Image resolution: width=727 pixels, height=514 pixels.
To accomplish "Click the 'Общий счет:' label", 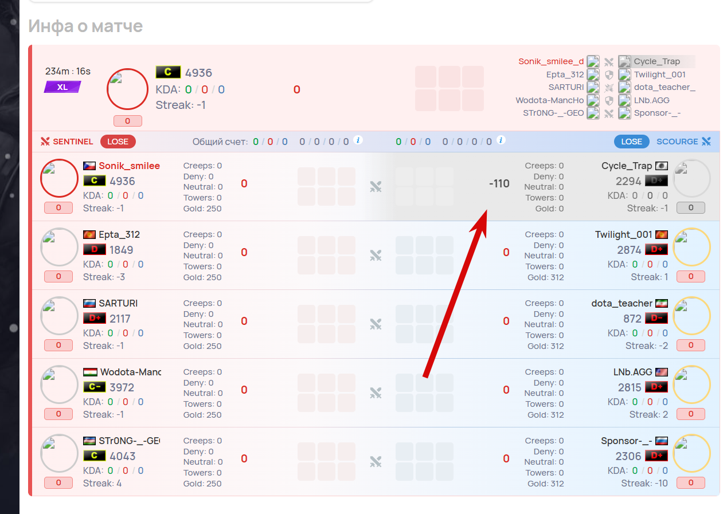I will click(220, 142).
